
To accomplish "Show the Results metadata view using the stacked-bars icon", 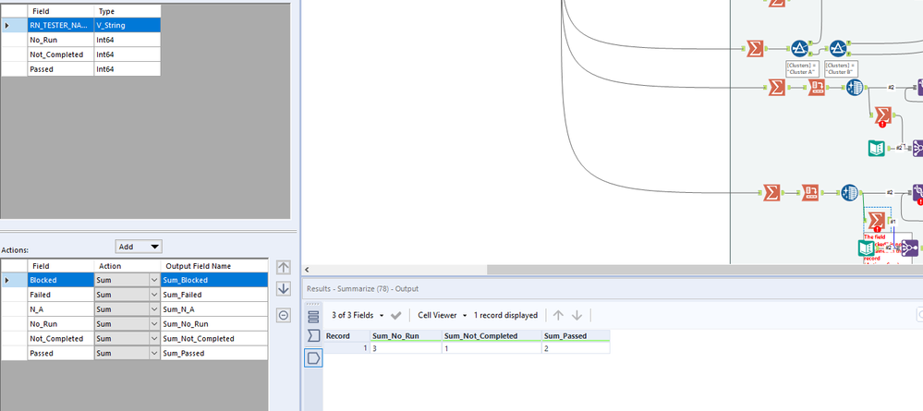I will 313,316.
